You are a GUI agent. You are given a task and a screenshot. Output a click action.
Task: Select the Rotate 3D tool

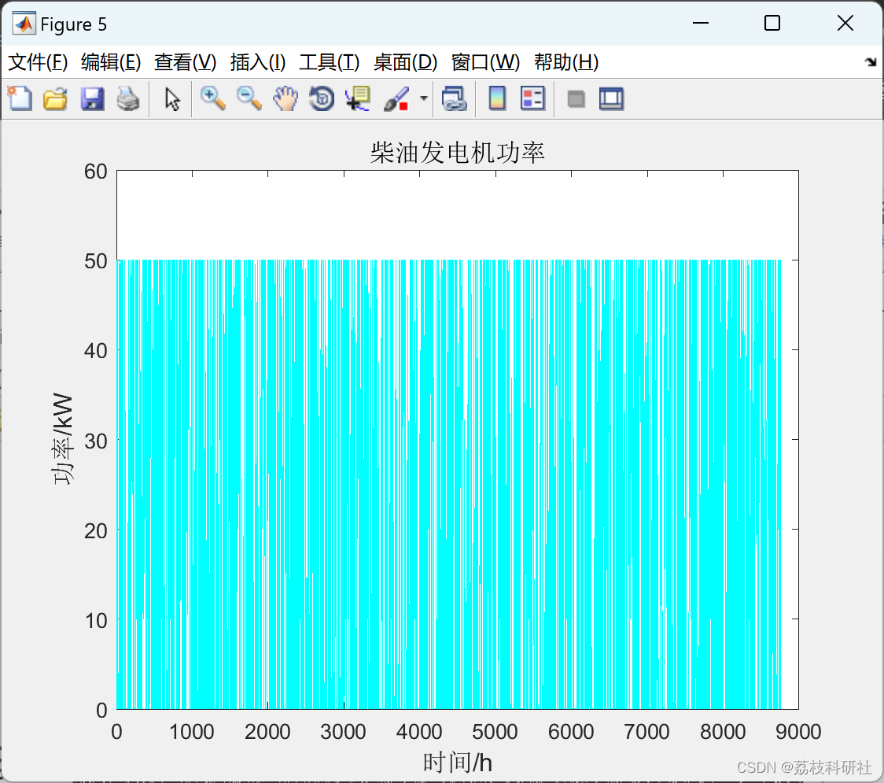(322, 98)
